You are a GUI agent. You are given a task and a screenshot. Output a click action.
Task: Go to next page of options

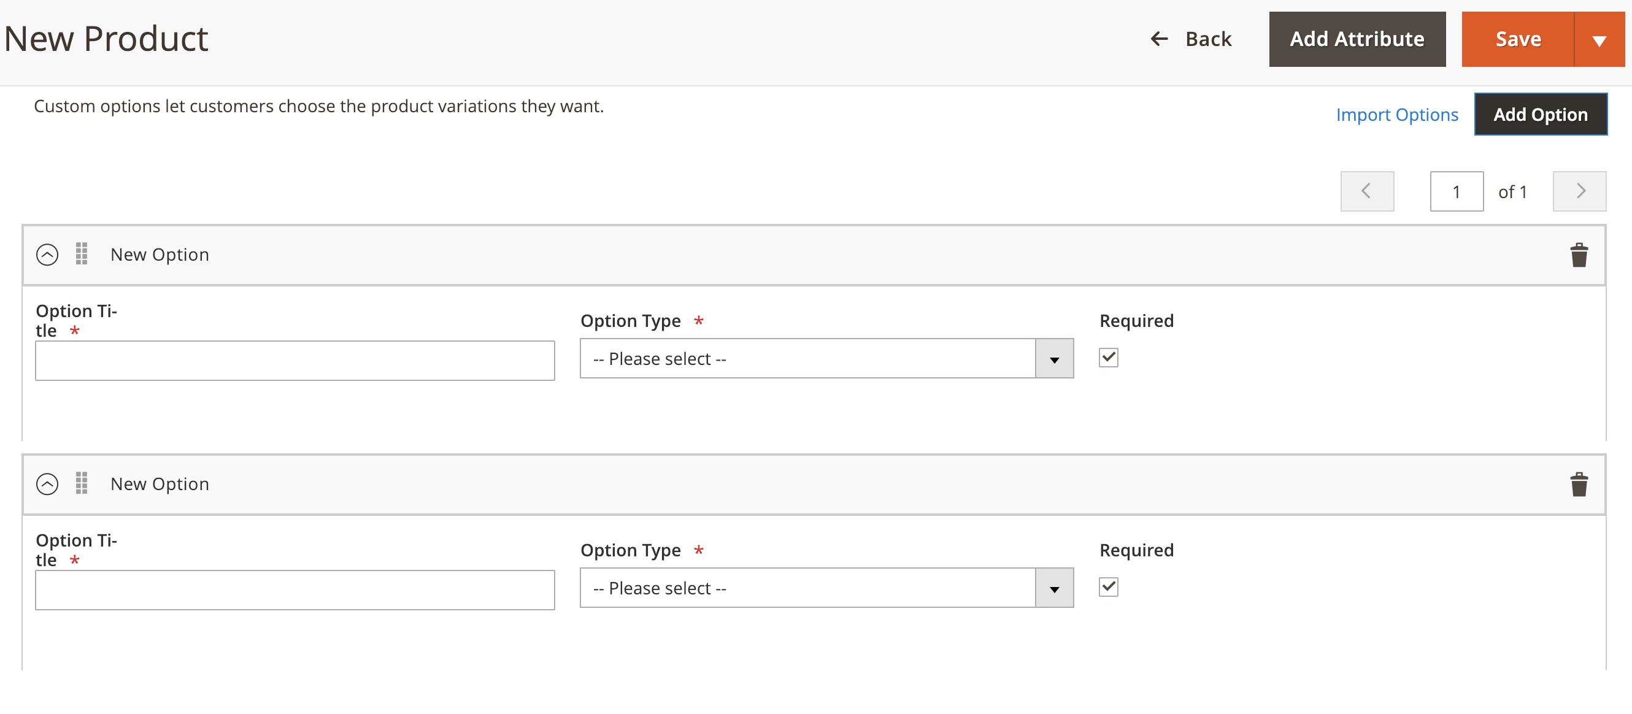coord(1579,191)
